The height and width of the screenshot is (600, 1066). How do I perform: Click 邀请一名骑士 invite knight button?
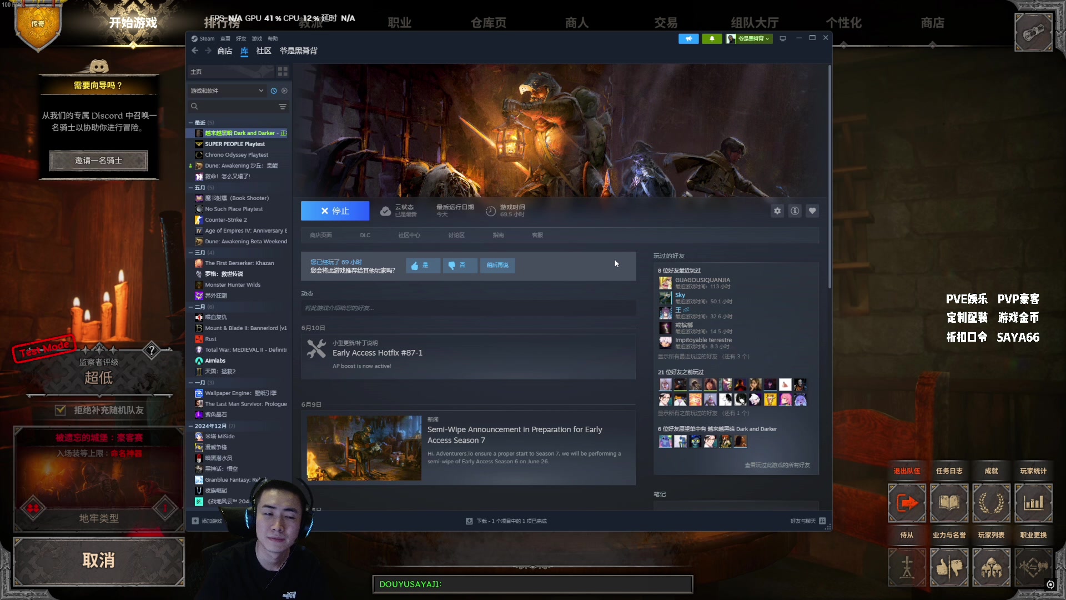pyautogui.click(x=99, y=161)
